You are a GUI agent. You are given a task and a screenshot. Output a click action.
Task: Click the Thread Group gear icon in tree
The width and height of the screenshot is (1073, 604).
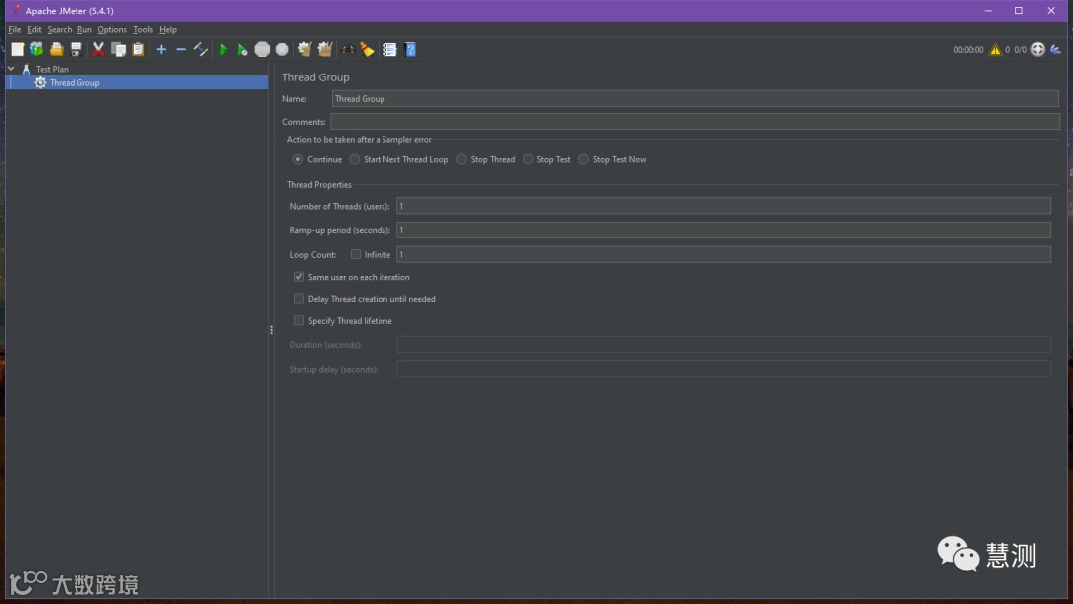point(41,82)
